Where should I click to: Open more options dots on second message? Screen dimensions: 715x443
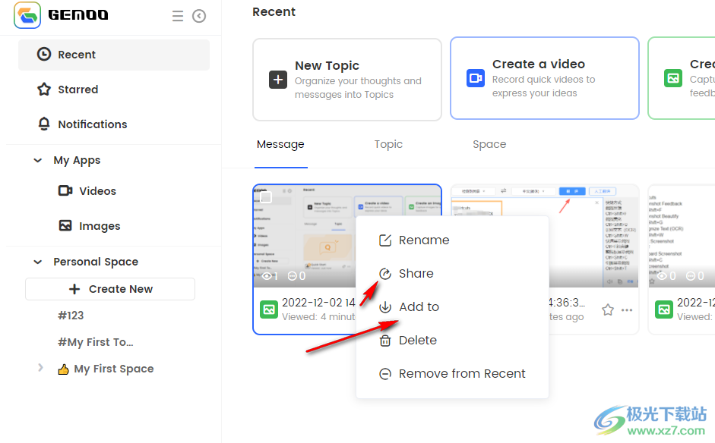(x=627, y=310)
